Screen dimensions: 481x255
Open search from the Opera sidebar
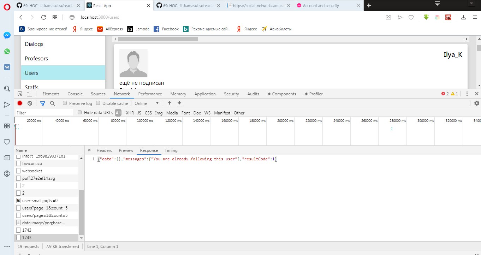[x=7, y=89]
